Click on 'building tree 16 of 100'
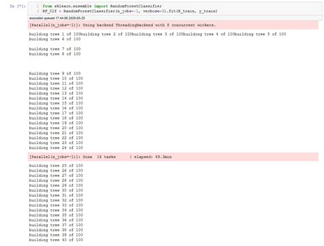This screenshot has height=246, width=324. coord(56,108)
